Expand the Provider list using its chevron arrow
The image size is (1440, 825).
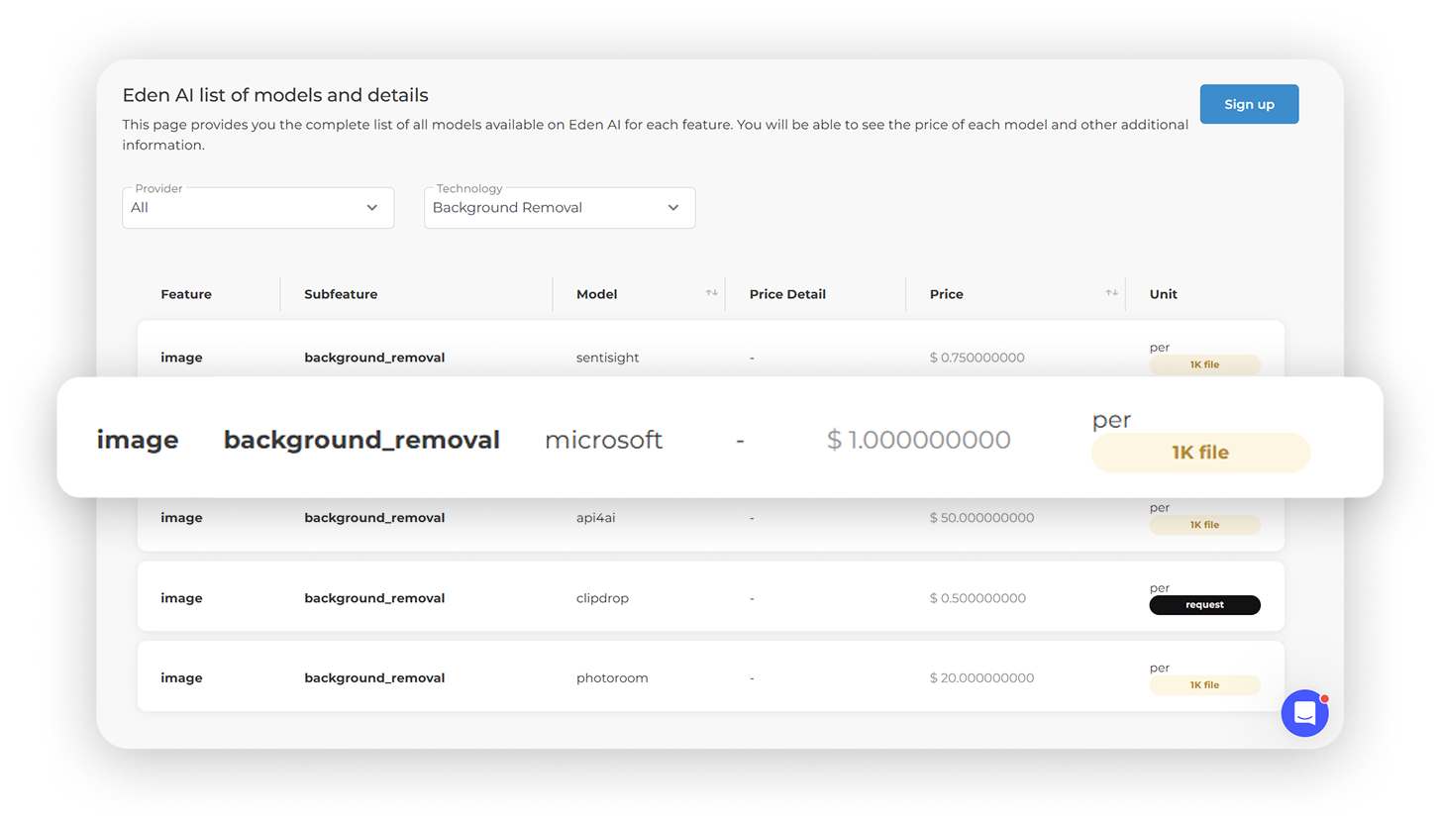[371, 208]
